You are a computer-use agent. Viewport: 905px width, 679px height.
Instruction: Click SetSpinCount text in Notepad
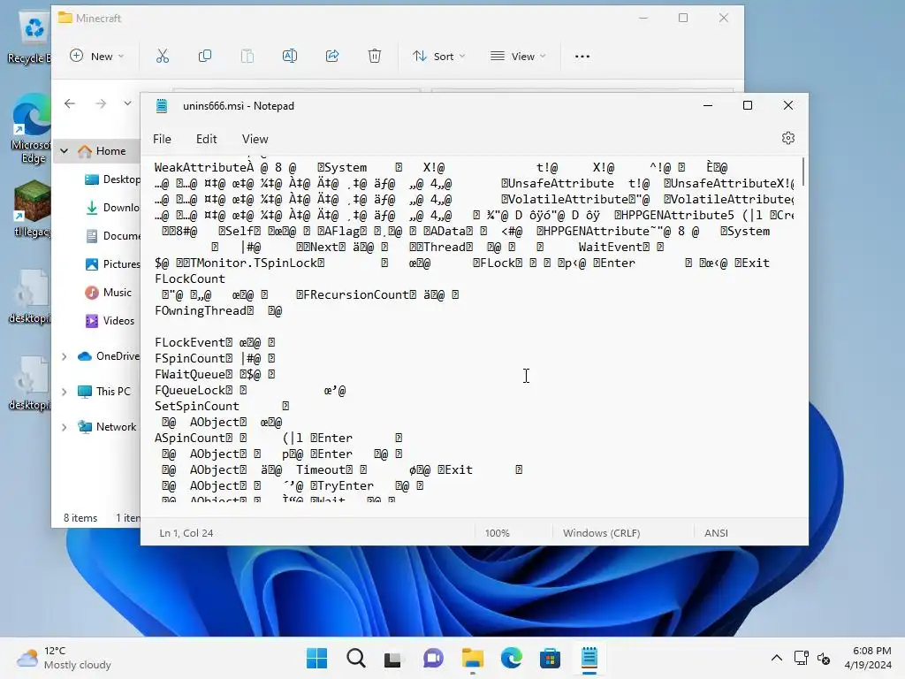[x=197, y=407]
